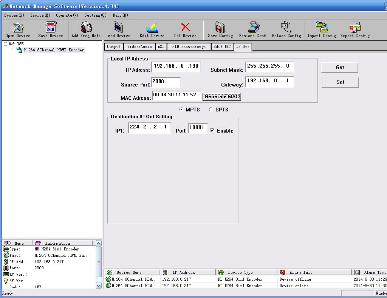Click the IP Add. row icon

pyautogui.click(x=6, y=262)
